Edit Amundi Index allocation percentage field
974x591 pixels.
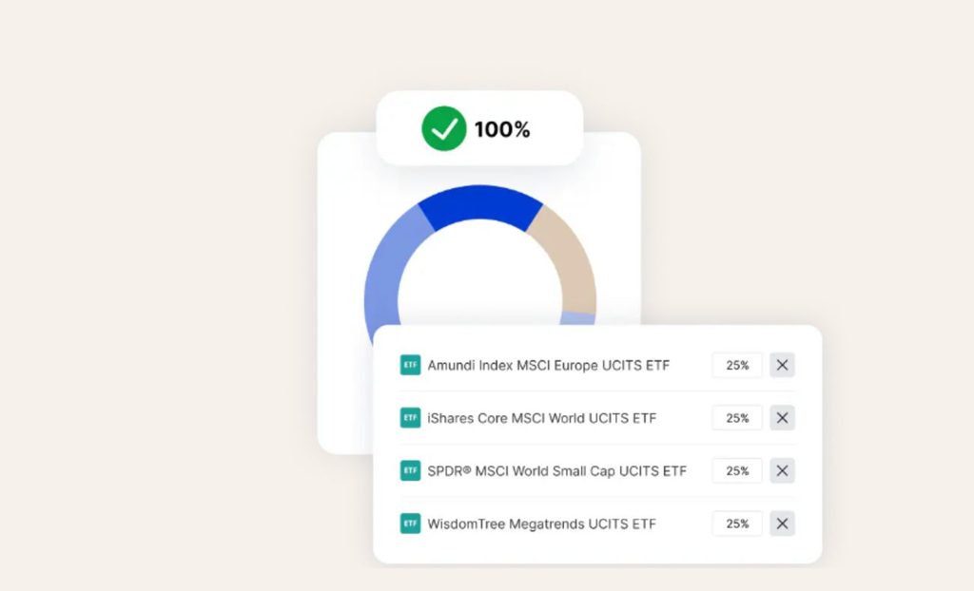737,365
